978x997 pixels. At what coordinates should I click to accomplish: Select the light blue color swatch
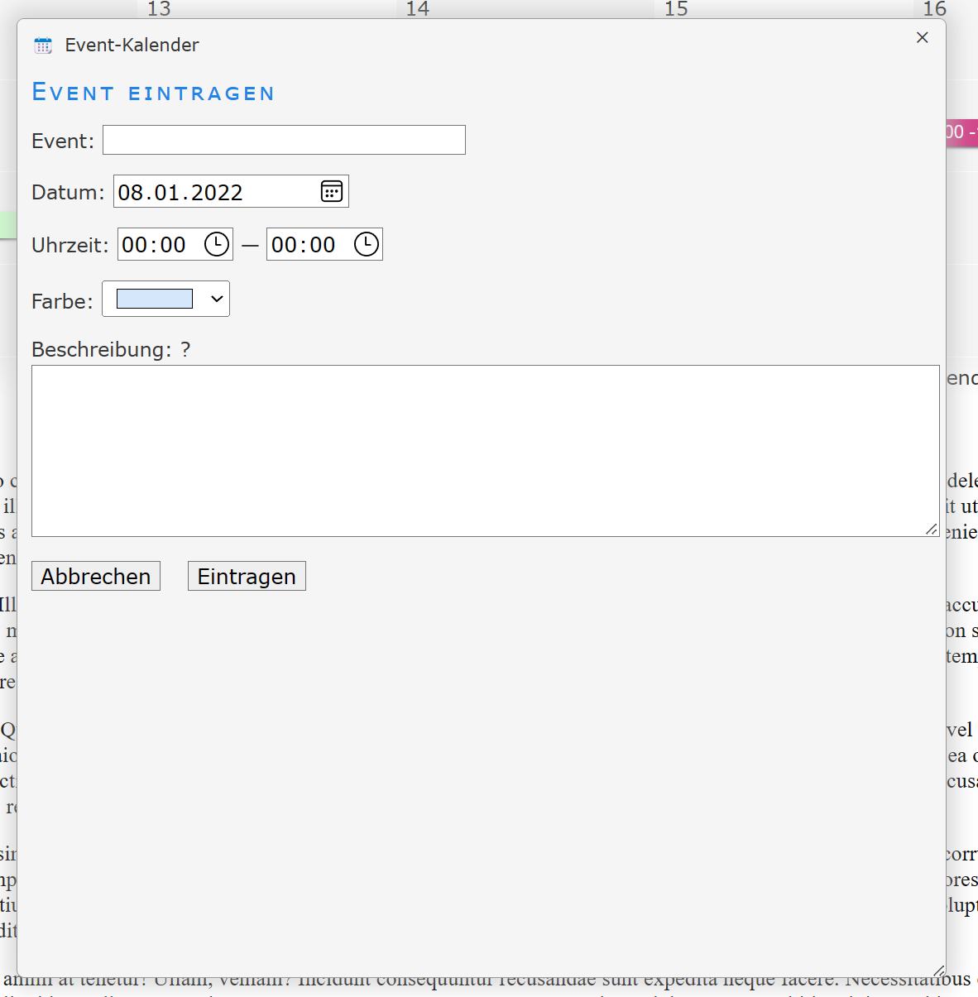point(155,300)
